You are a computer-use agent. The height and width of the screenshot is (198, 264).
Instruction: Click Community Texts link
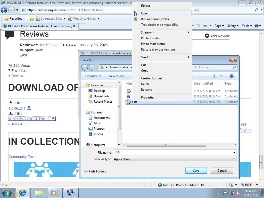[22, 157]
